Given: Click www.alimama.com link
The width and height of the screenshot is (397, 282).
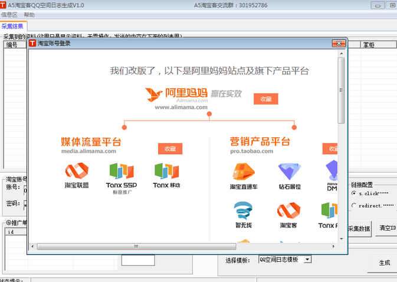Looking at the screenshot, I should coord(181,108).
